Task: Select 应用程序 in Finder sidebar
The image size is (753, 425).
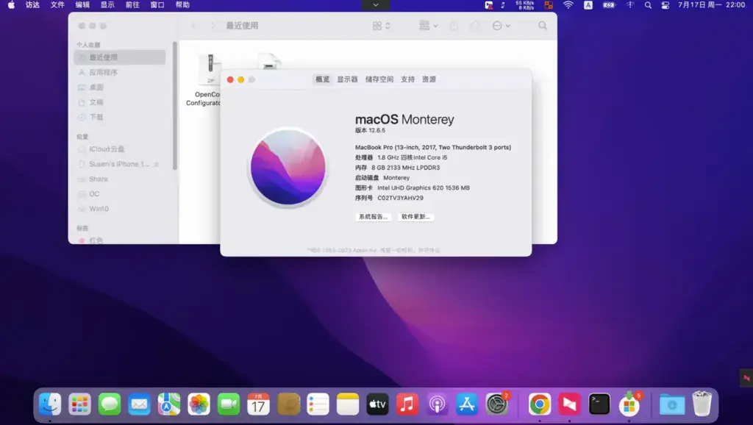Action: pyautogui.click(x=120, y=72)
